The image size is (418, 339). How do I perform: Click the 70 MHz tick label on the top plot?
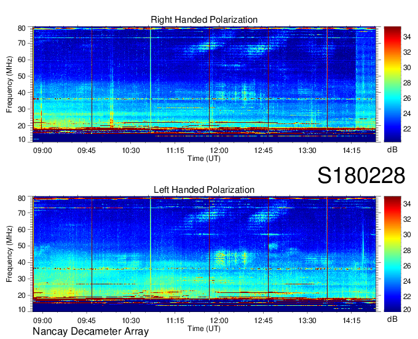tap(22, 43)
